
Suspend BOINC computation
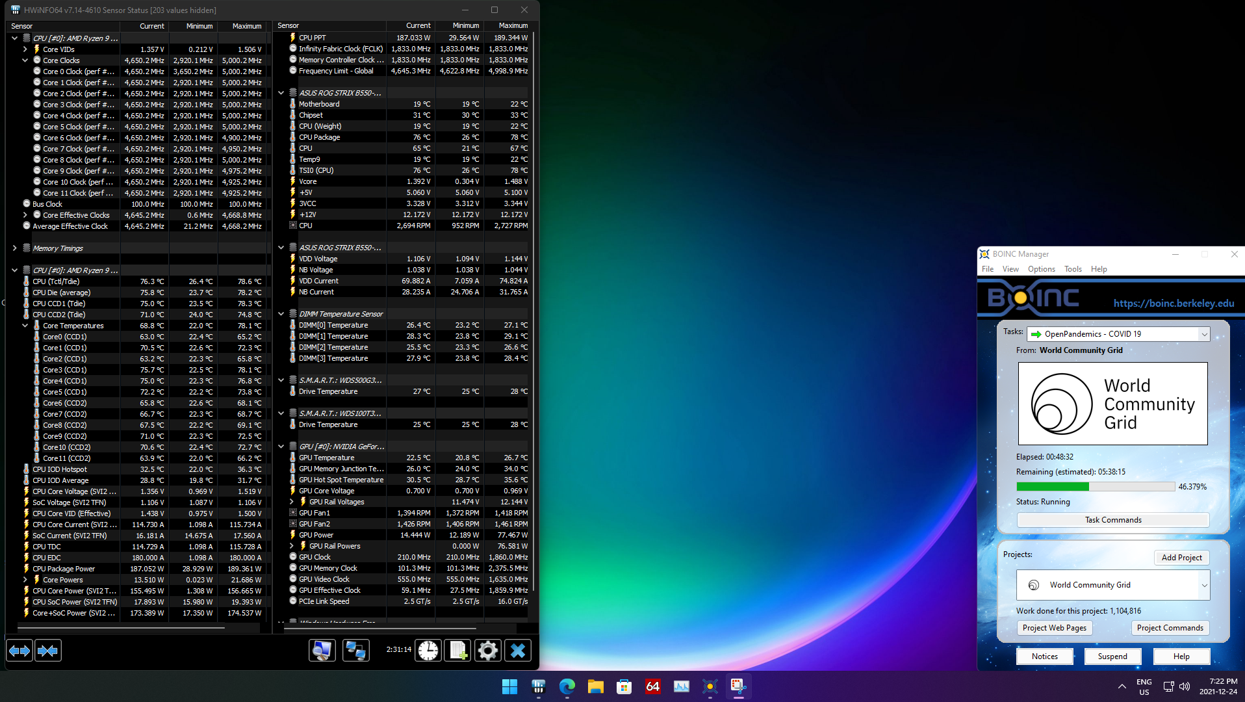point(1112,656)
